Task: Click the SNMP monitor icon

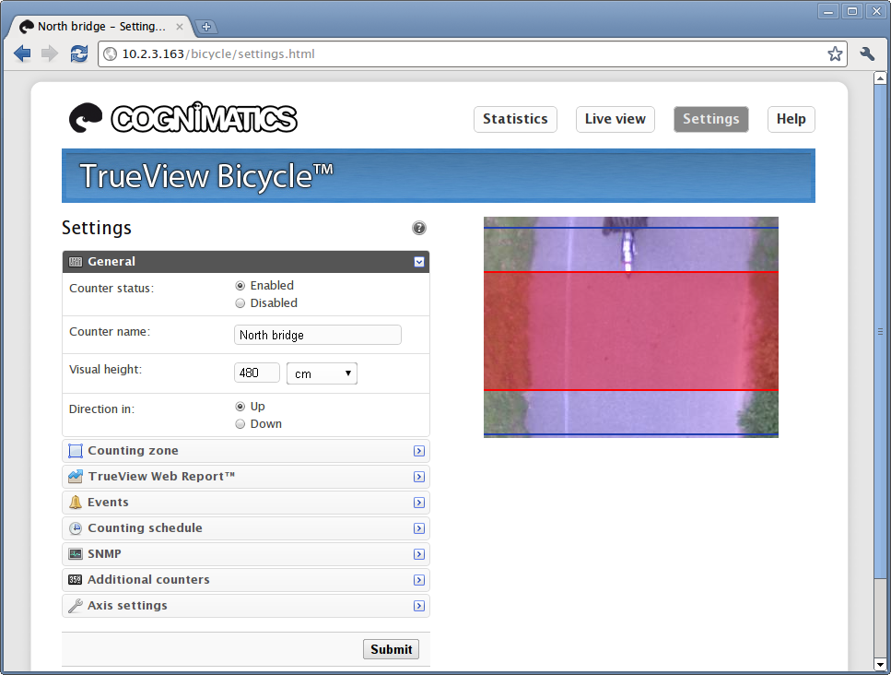Action: [75, 554]
